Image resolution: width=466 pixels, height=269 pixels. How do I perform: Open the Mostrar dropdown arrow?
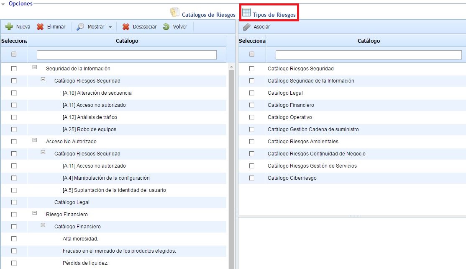(x=110, y=27)
